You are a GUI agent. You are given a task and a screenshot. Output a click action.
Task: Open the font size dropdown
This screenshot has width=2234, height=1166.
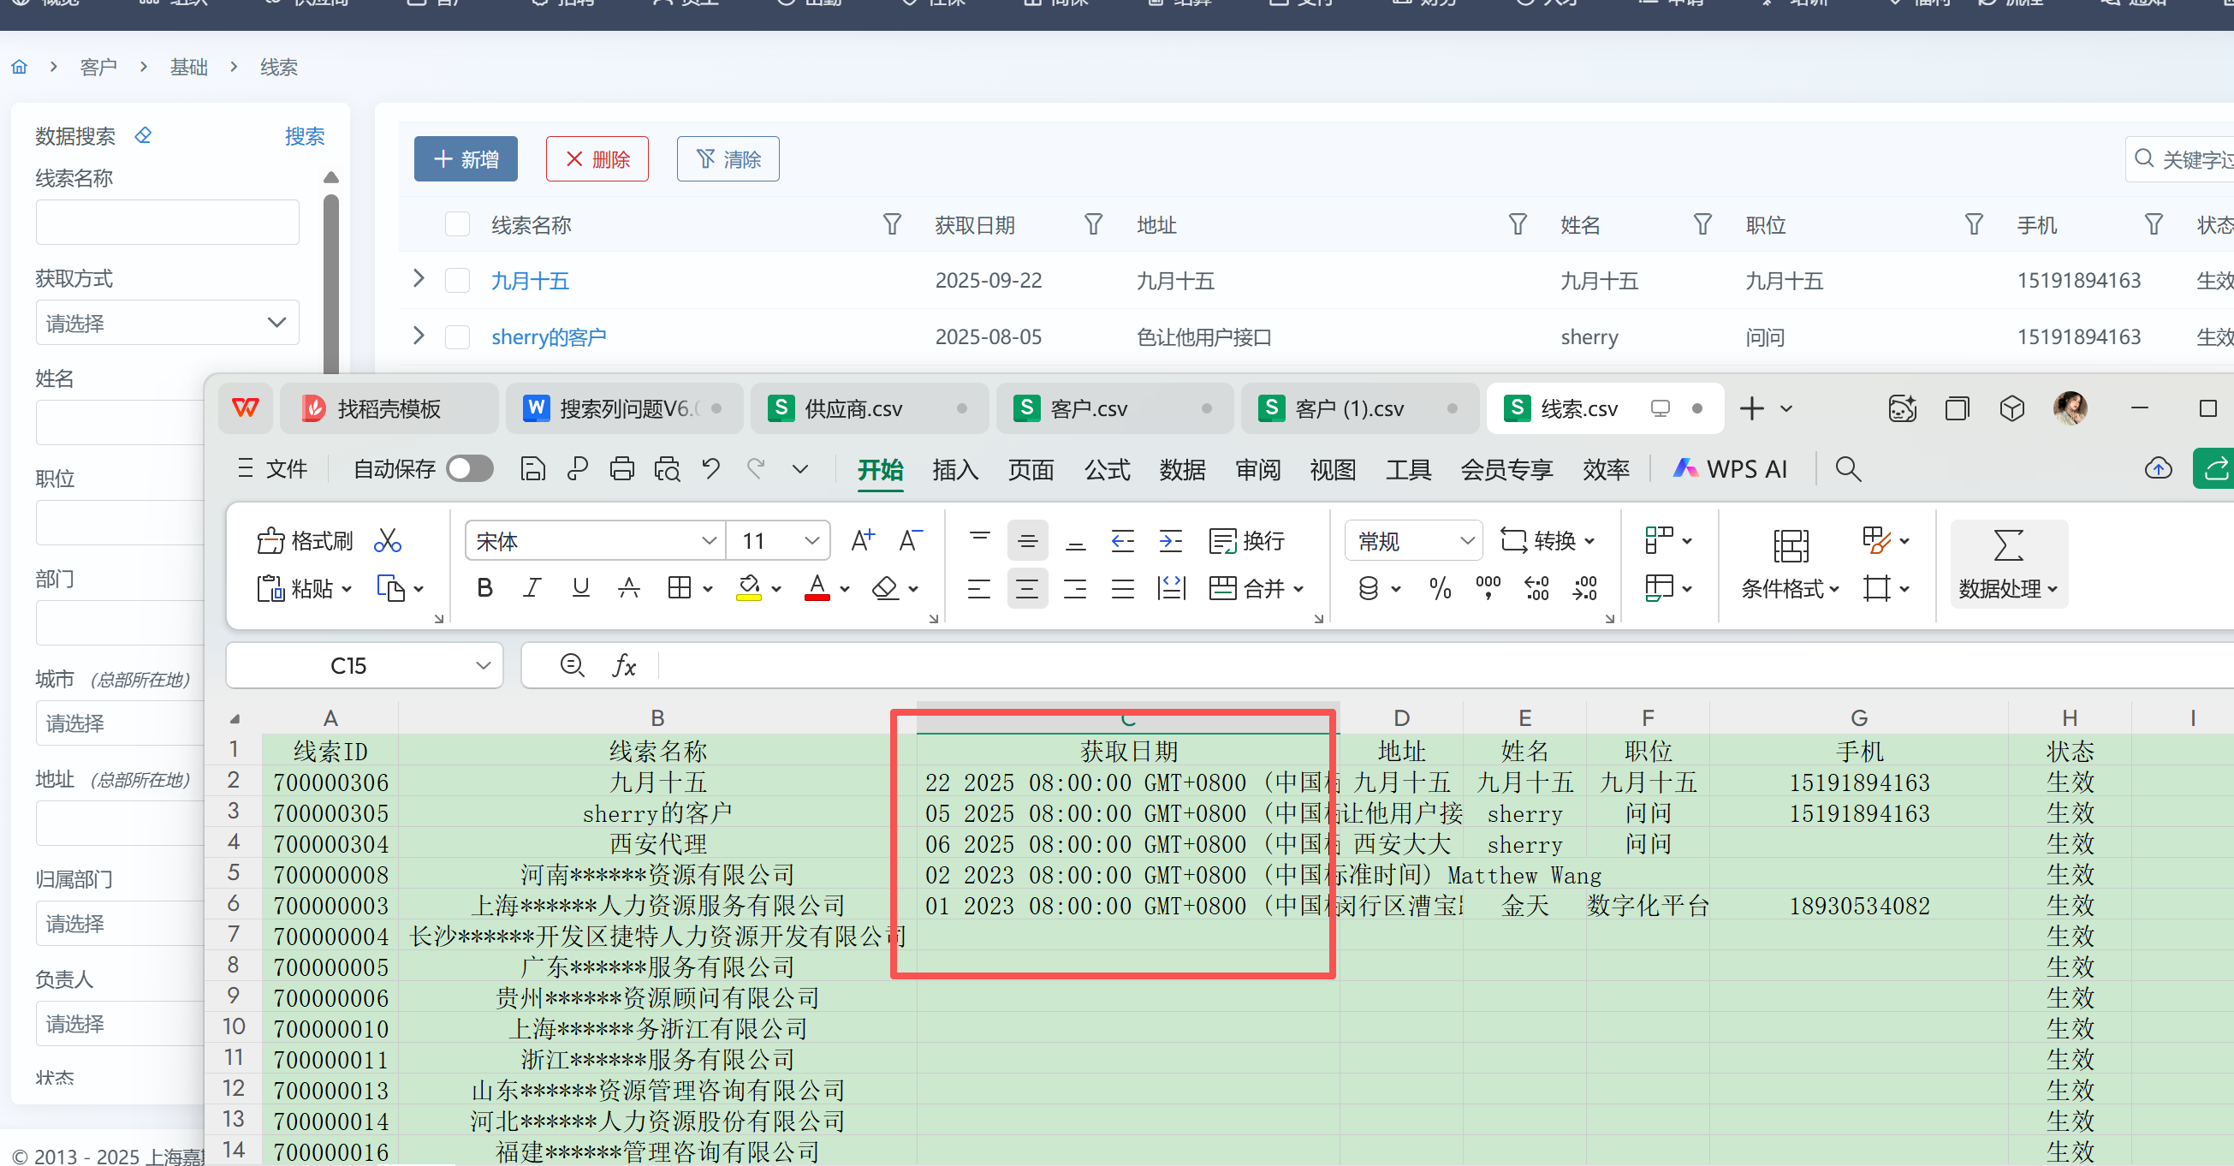tap(811, 540)
